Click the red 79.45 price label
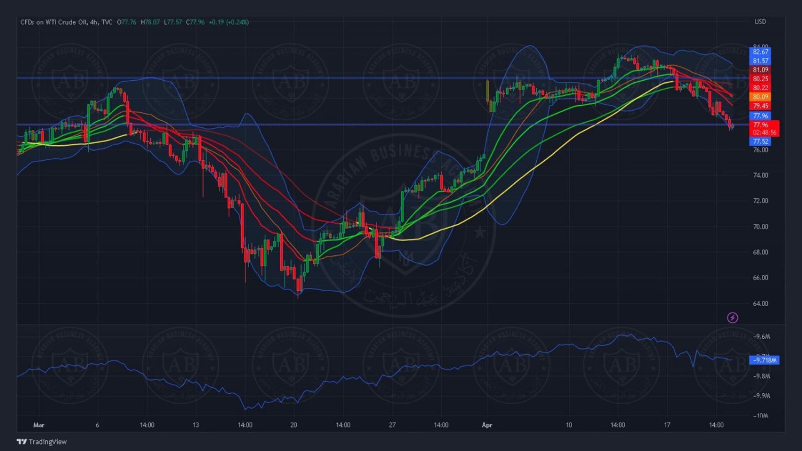Image resolution: width=802 pixels, height=451 pixels. (760, 106)
